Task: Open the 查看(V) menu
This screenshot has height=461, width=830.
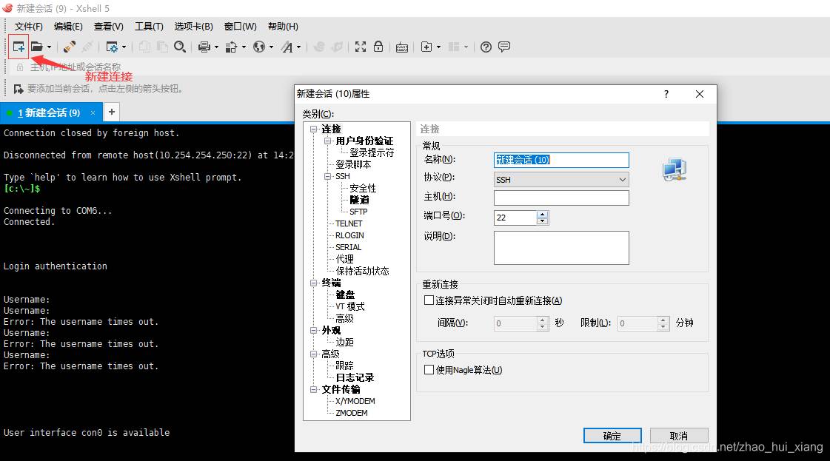Action: 109,27
